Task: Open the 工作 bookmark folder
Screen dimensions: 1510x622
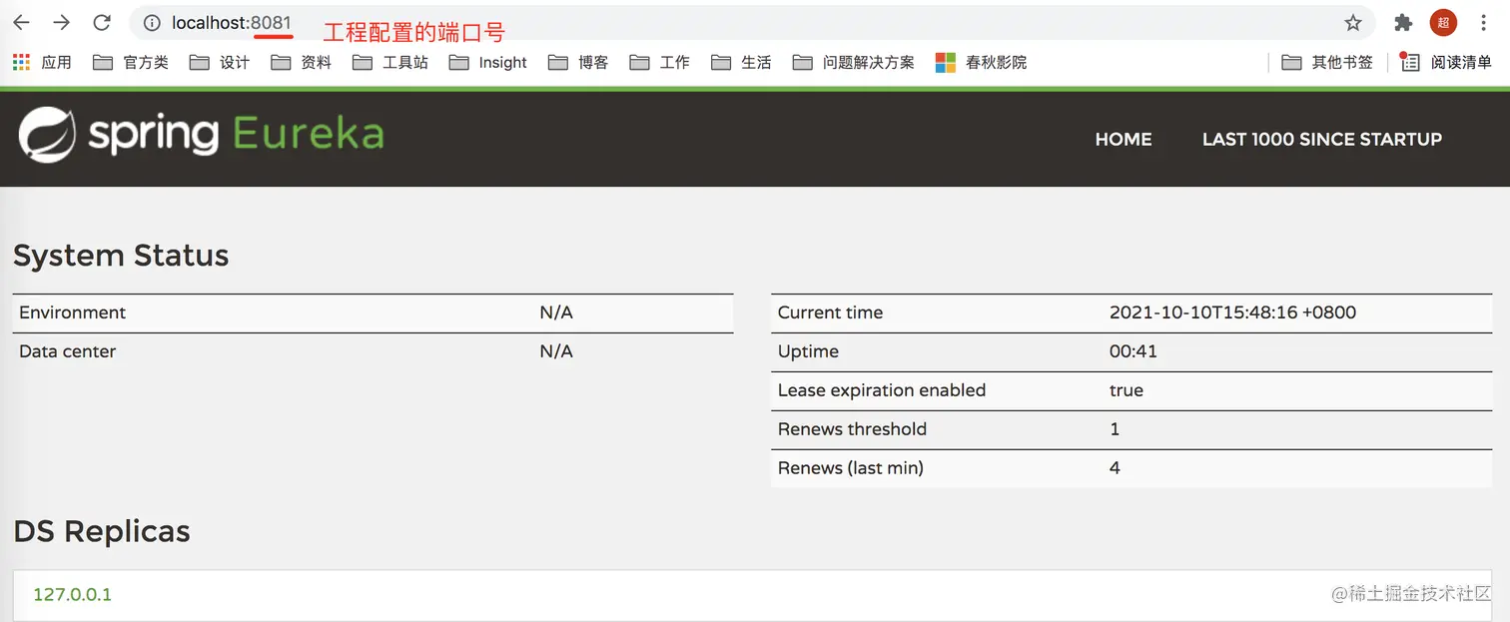Action: [x=660, y=62]
